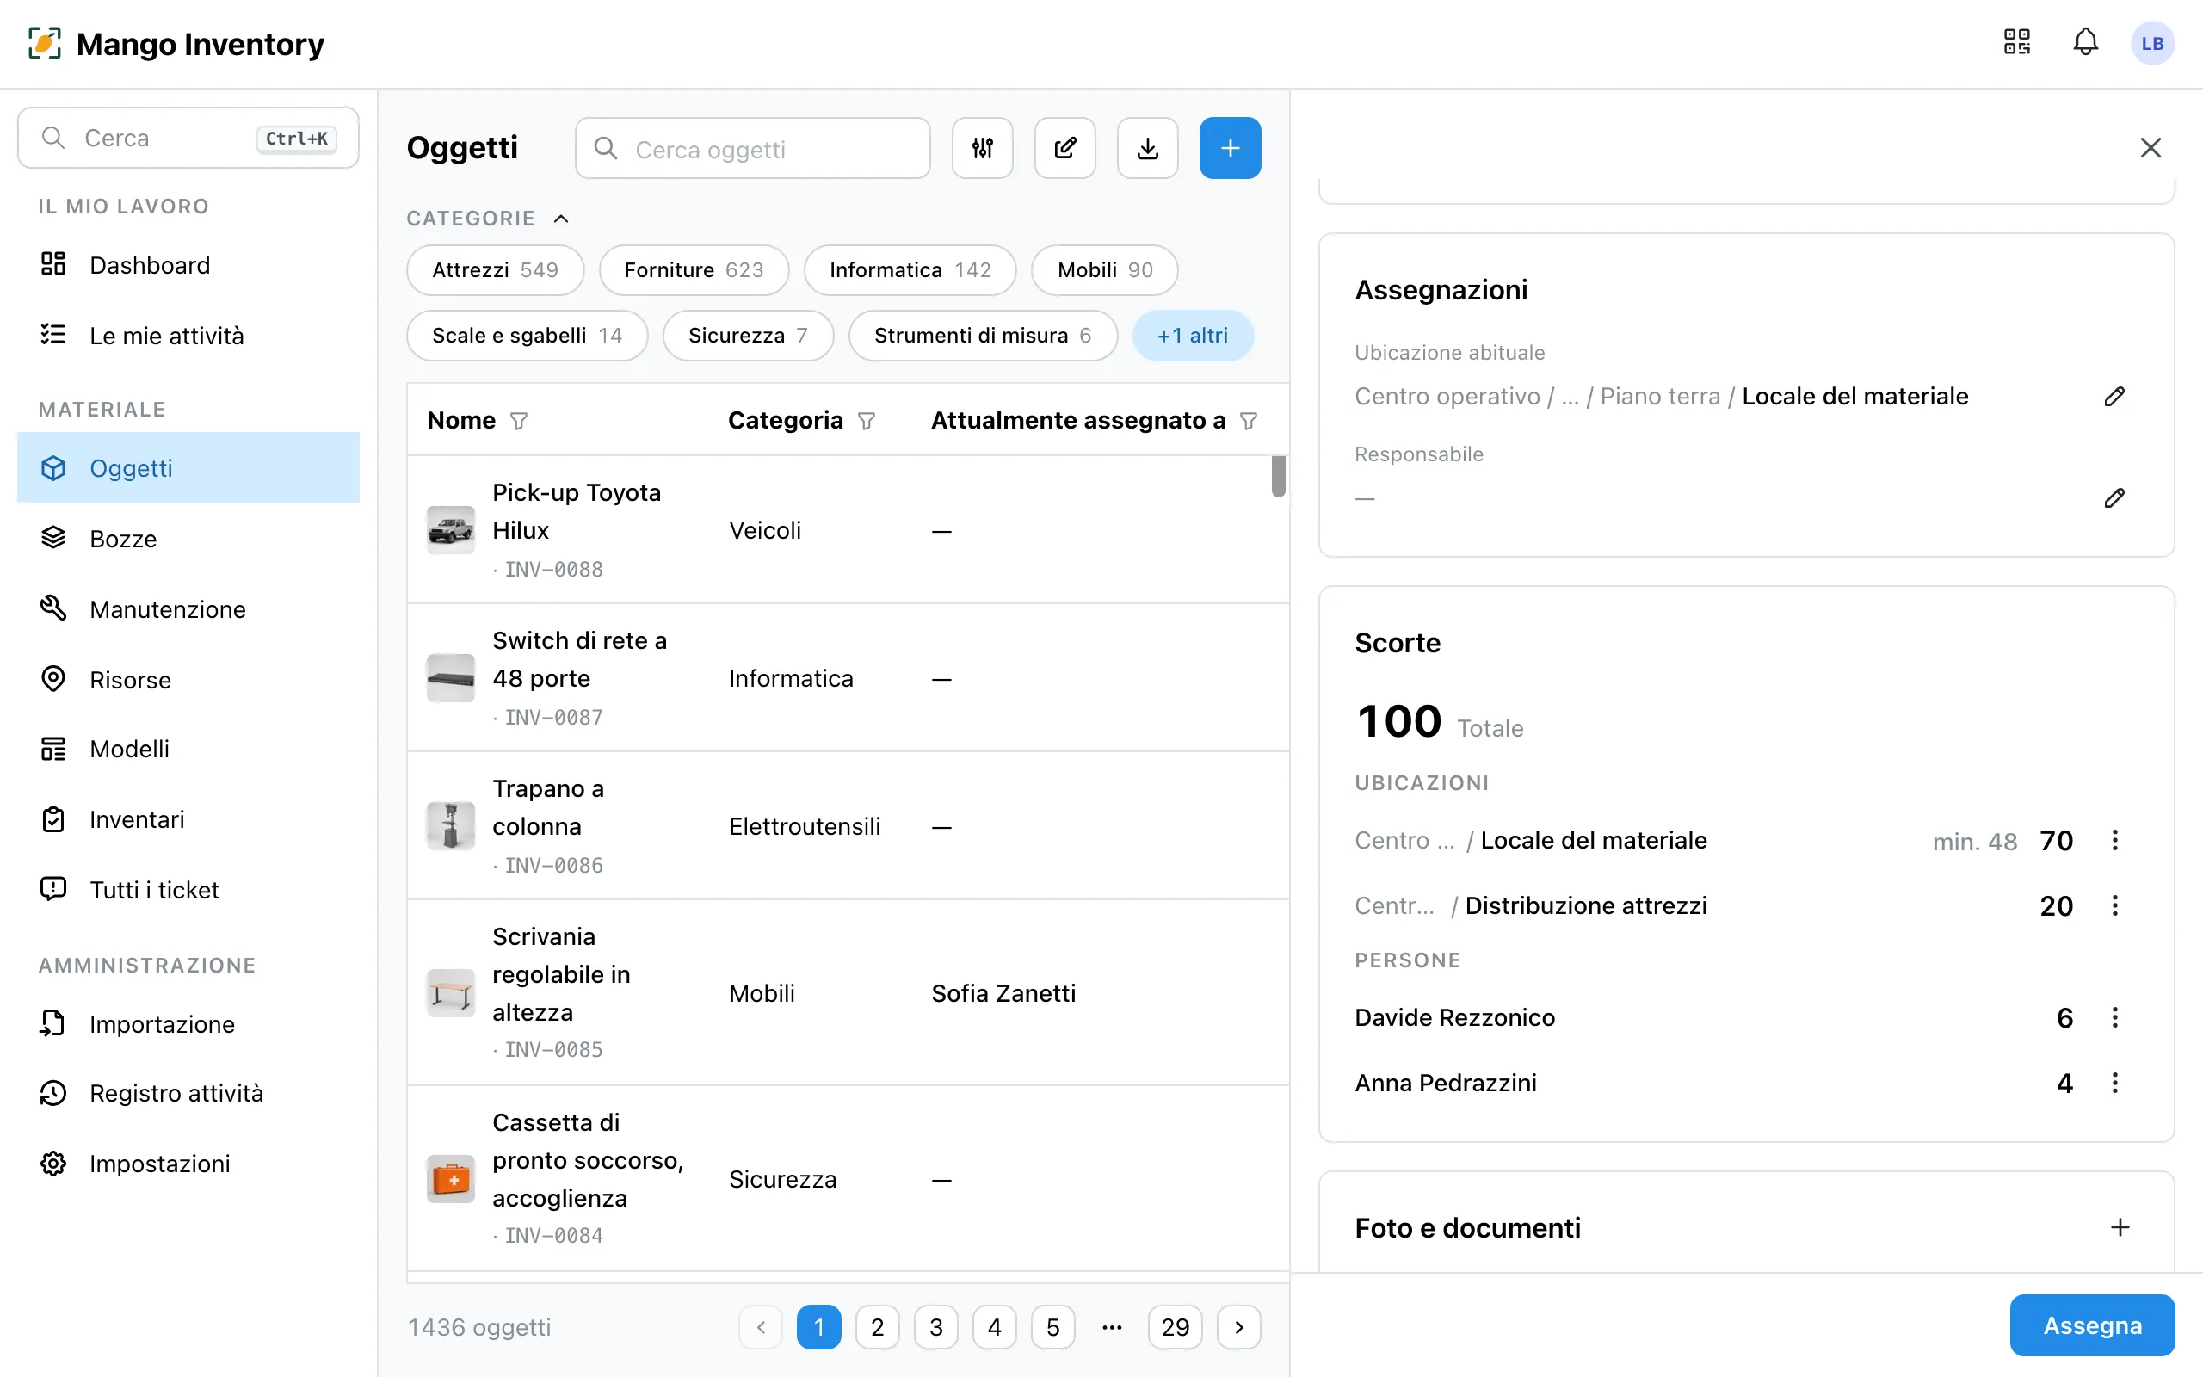Image resolution: width=2203 pixels, height=1377 pixels.
Task: Go to page 2 of objects
Action: [x=878, y=1327]
